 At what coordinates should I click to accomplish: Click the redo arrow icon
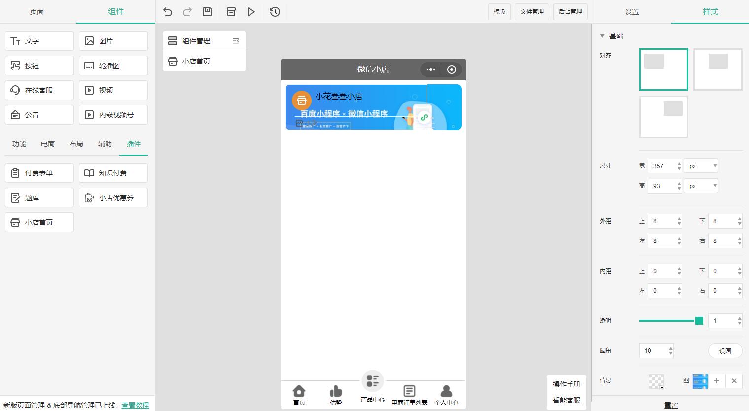[x=187, y=12]
